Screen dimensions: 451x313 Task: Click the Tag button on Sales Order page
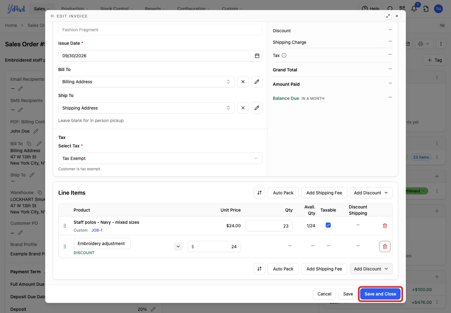click(x=435, y=60)
